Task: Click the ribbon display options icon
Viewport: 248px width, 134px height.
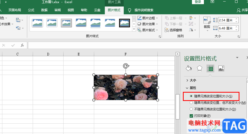Action: (x=212, y=2)
